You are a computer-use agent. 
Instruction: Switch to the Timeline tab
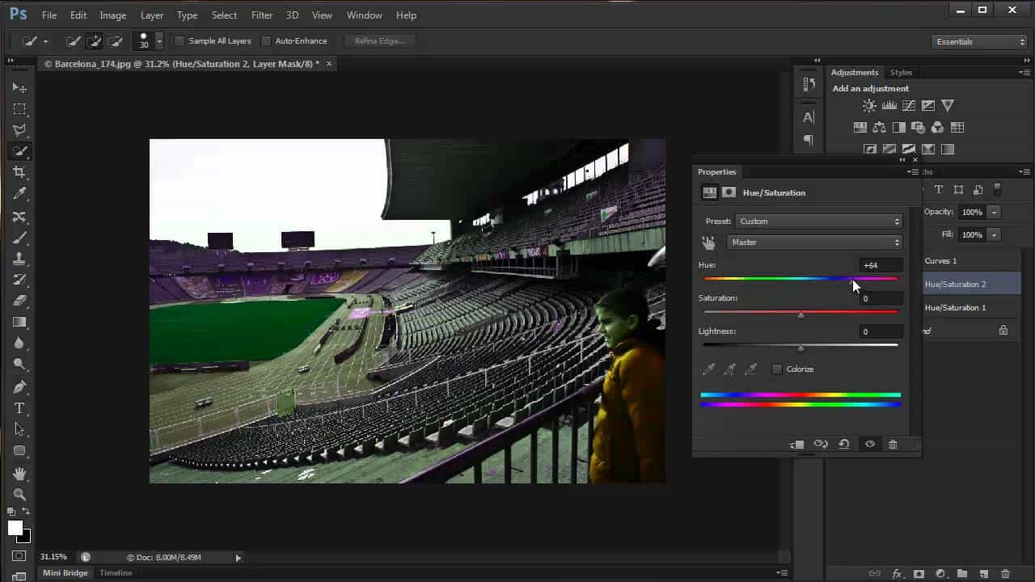point(116,573)
